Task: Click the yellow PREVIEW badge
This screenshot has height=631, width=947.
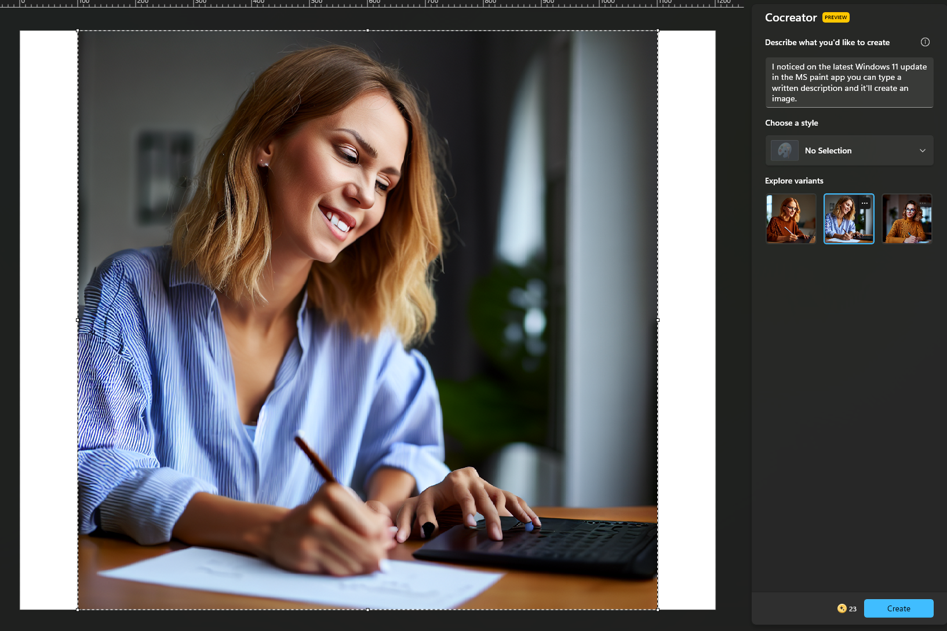Action: coord(836,17)
